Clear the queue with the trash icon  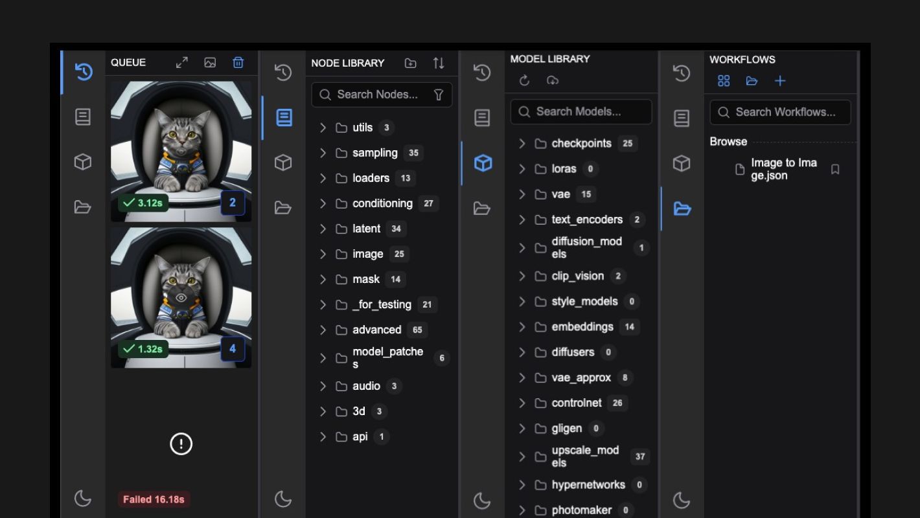tap(238, 63)
